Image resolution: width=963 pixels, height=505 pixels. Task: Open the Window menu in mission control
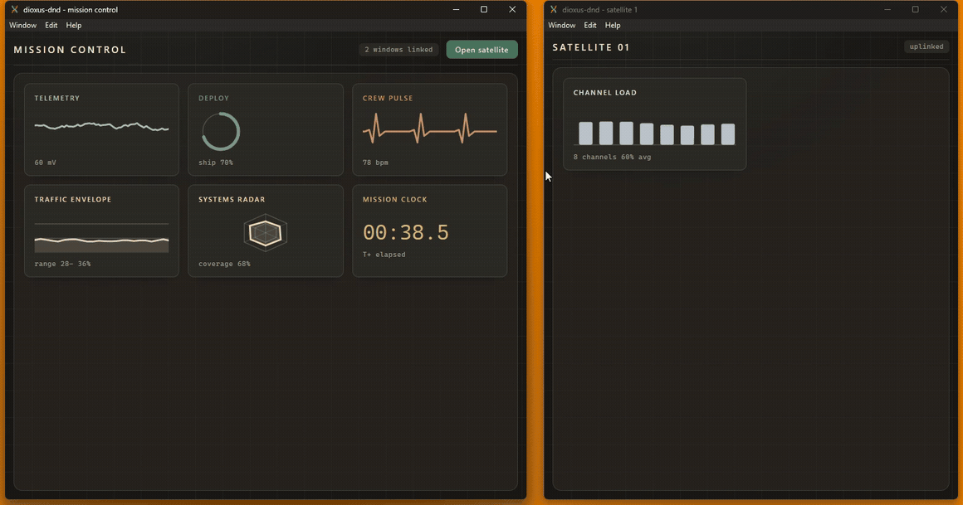(x=22, y=25)
